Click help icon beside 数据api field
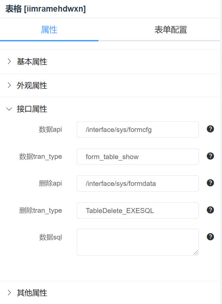Image resolution: width=222 pixels, height=304 pixels. click(x=210, y=129)
